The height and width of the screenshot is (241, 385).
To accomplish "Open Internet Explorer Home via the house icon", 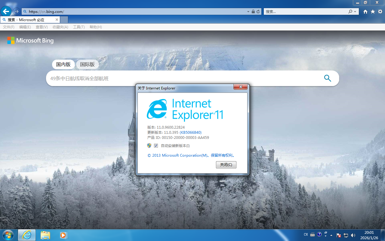I will 365,11.
